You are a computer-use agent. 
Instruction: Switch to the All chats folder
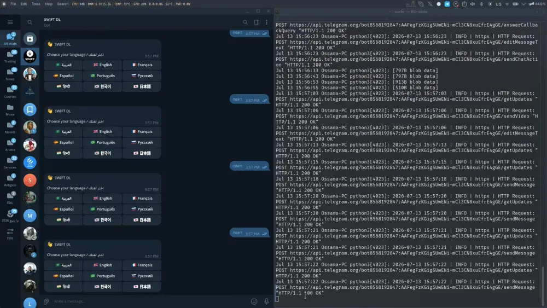(10, 39)
